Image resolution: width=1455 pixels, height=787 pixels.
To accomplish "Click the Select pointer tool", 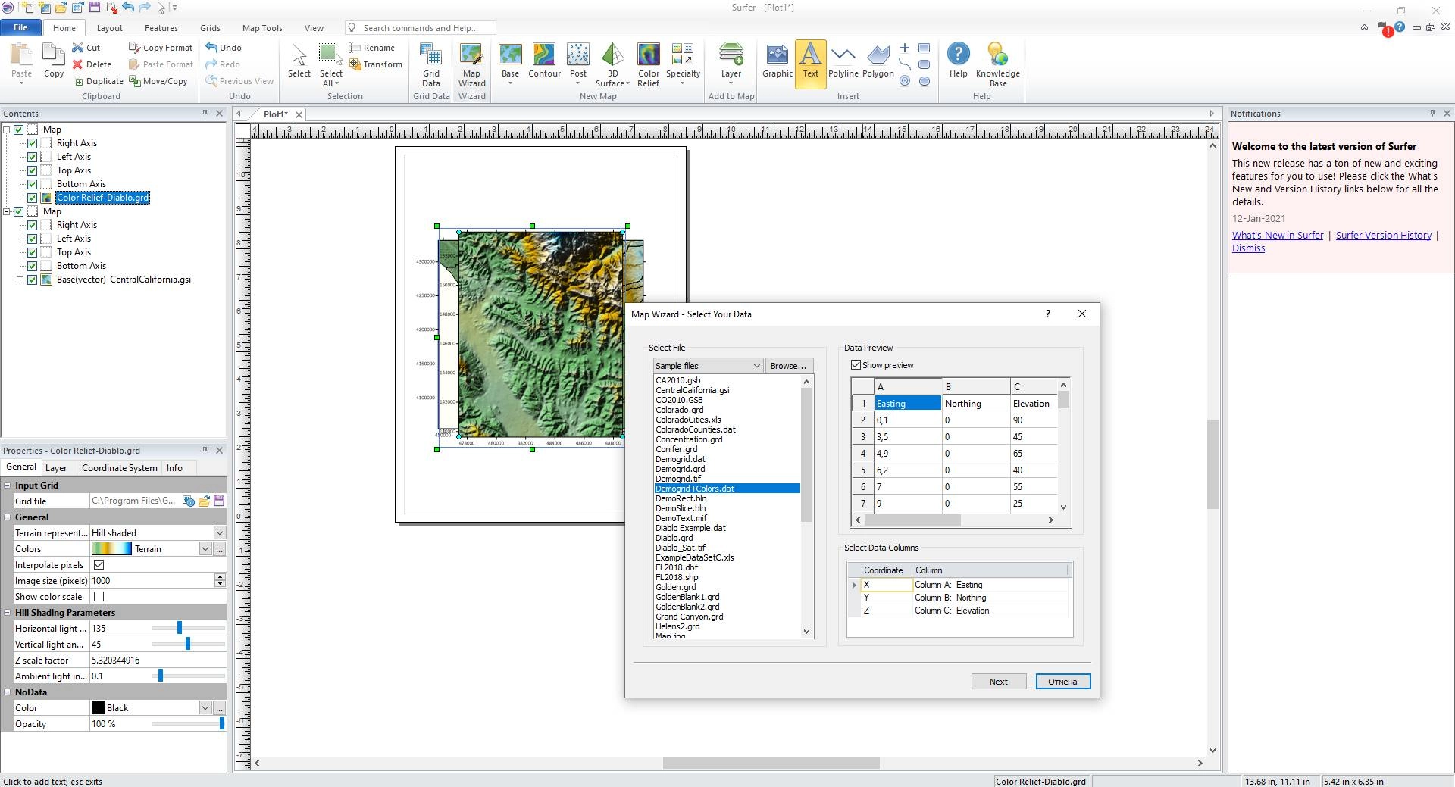I will [299, 61].
